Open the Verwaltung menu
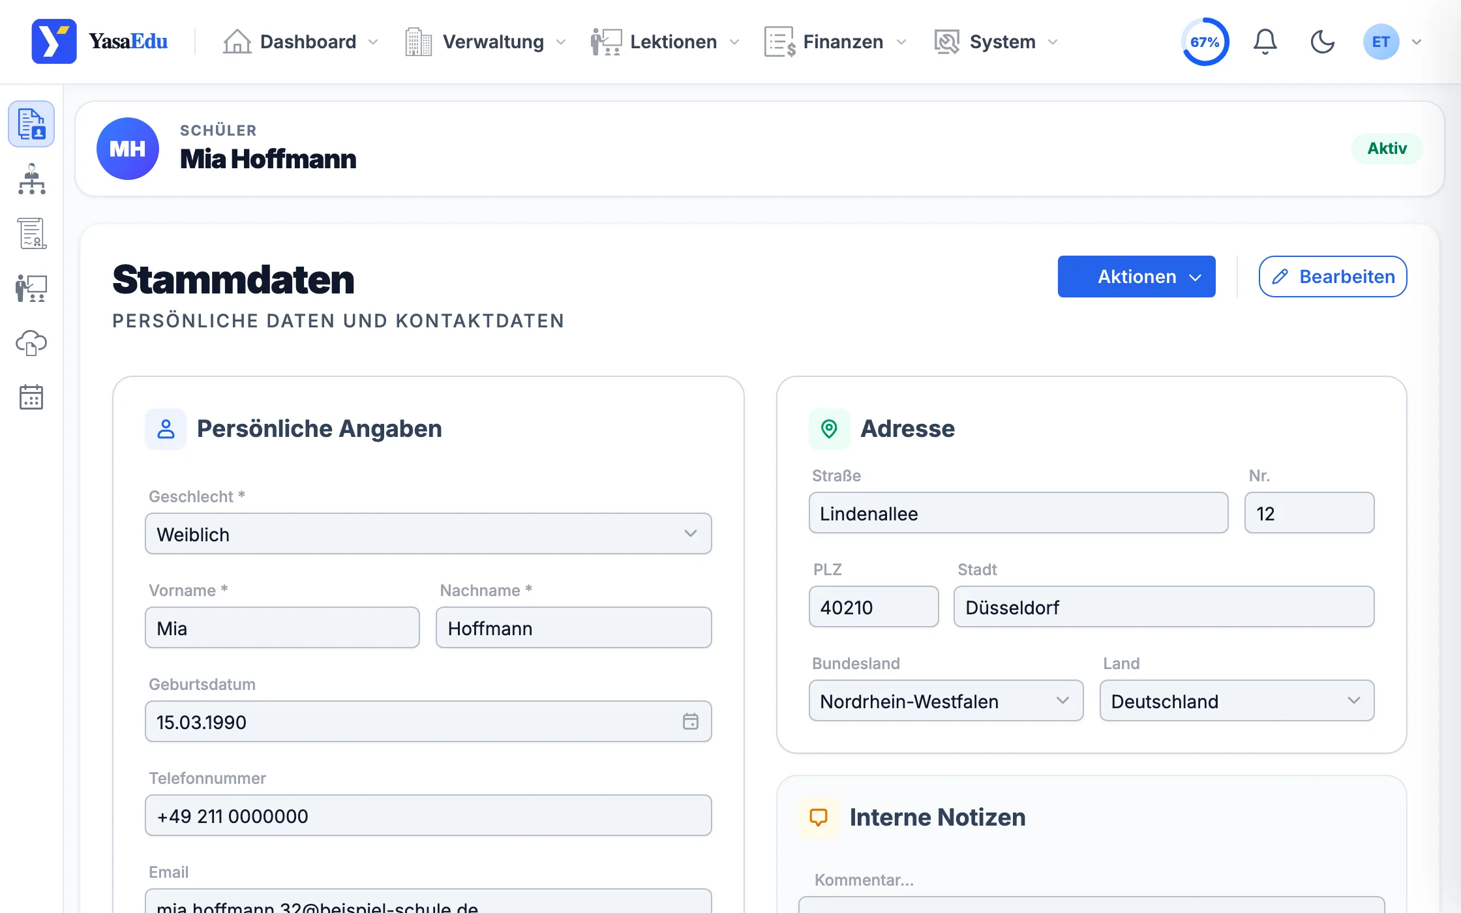This screenshot has height=913, width=1461. [x=486, y=42]
